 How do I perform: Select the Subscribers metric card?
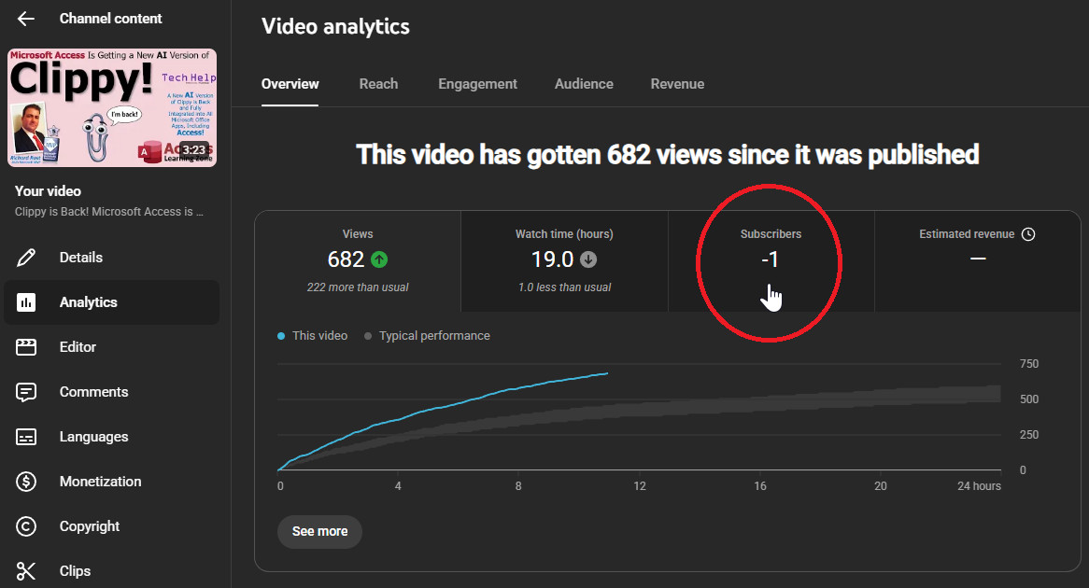click(771, 261)
